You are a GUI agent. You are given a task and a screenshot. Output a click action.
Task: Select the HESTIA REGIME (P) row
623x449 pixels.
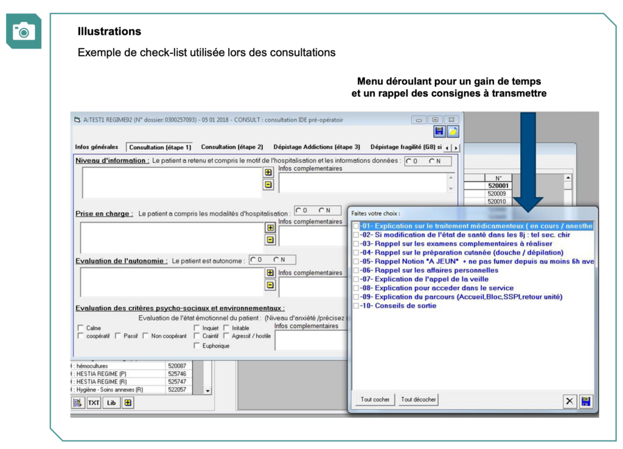[x=131, y=374]
